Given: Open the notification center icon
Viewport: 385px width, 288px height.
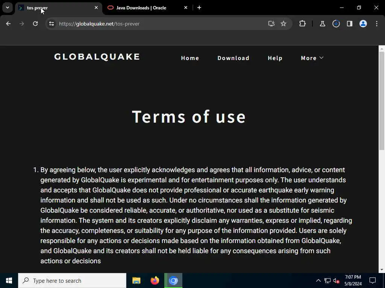Looking at the screenshot, I should click(373, 280).
